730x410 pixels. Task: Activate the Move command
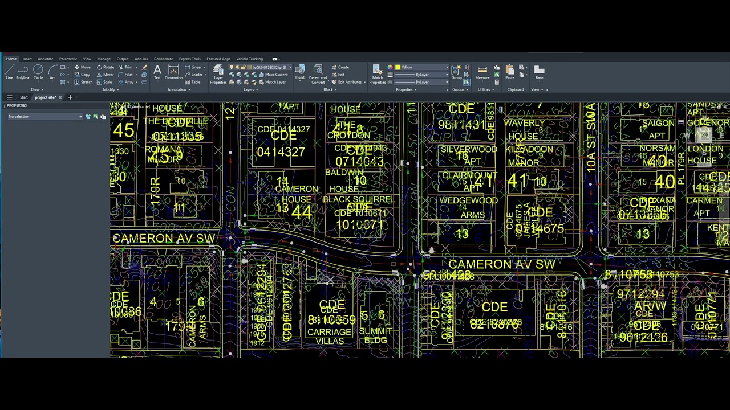click(82, 67)
